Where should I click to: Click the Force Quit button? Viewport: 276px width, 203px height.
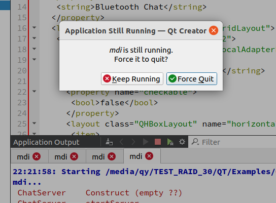pos(192,78)
